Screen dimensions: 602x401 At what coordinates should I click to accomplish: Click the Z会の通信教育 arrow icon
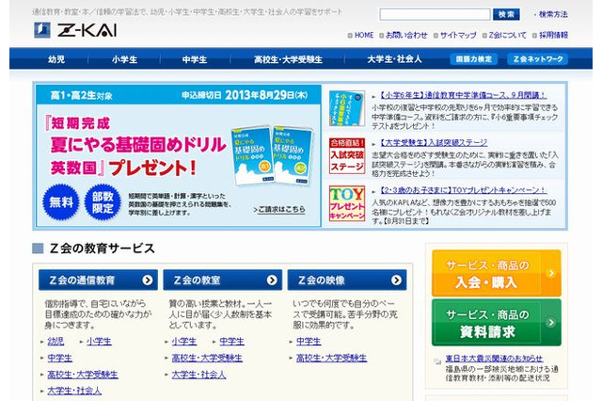[x=148, y=280]
